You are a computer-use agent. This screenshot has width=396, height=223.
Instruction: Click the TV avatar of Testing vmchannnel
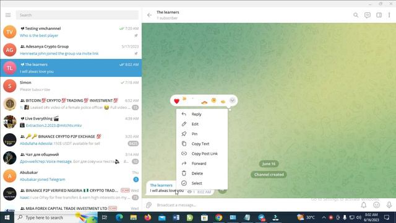[10, 32]
